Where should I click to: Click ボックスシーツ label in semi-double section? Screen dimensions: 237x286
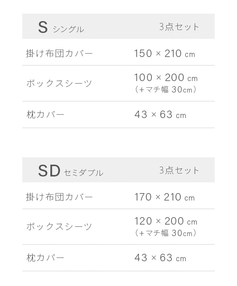(59, 227)
